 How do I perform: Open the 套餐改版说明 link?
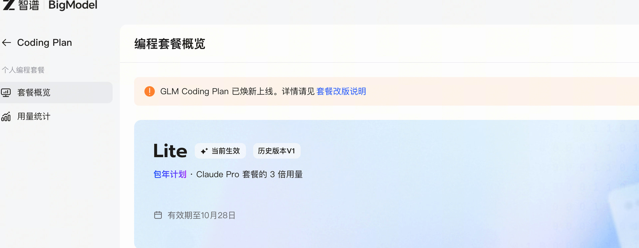[x=341, y=91]
